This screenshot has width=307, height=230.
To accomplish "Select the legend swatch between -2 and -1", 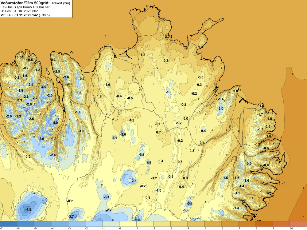I will (94, 224).
